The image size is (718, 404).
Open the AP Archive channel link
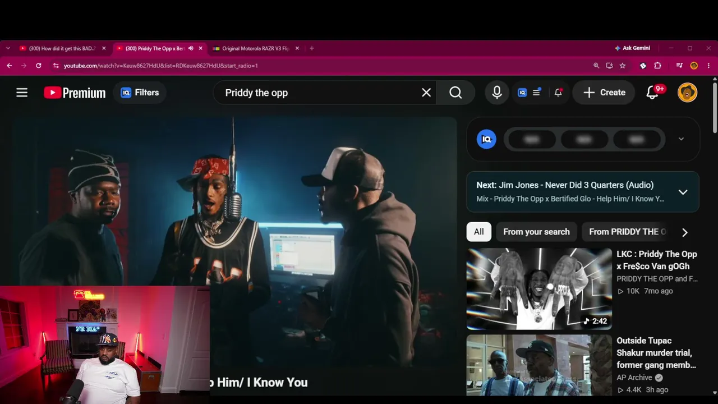click(x=634, y=378)
